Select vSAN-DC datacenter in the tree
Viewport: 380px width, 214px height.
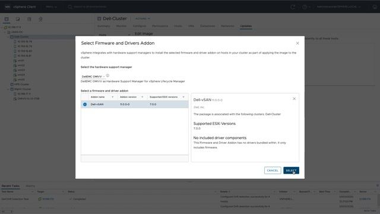[x=17, y=32]
